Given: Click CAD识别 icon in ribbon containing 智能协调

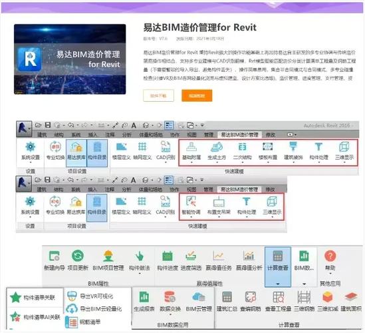Looking at the screenshot, I should coord(166,201).
